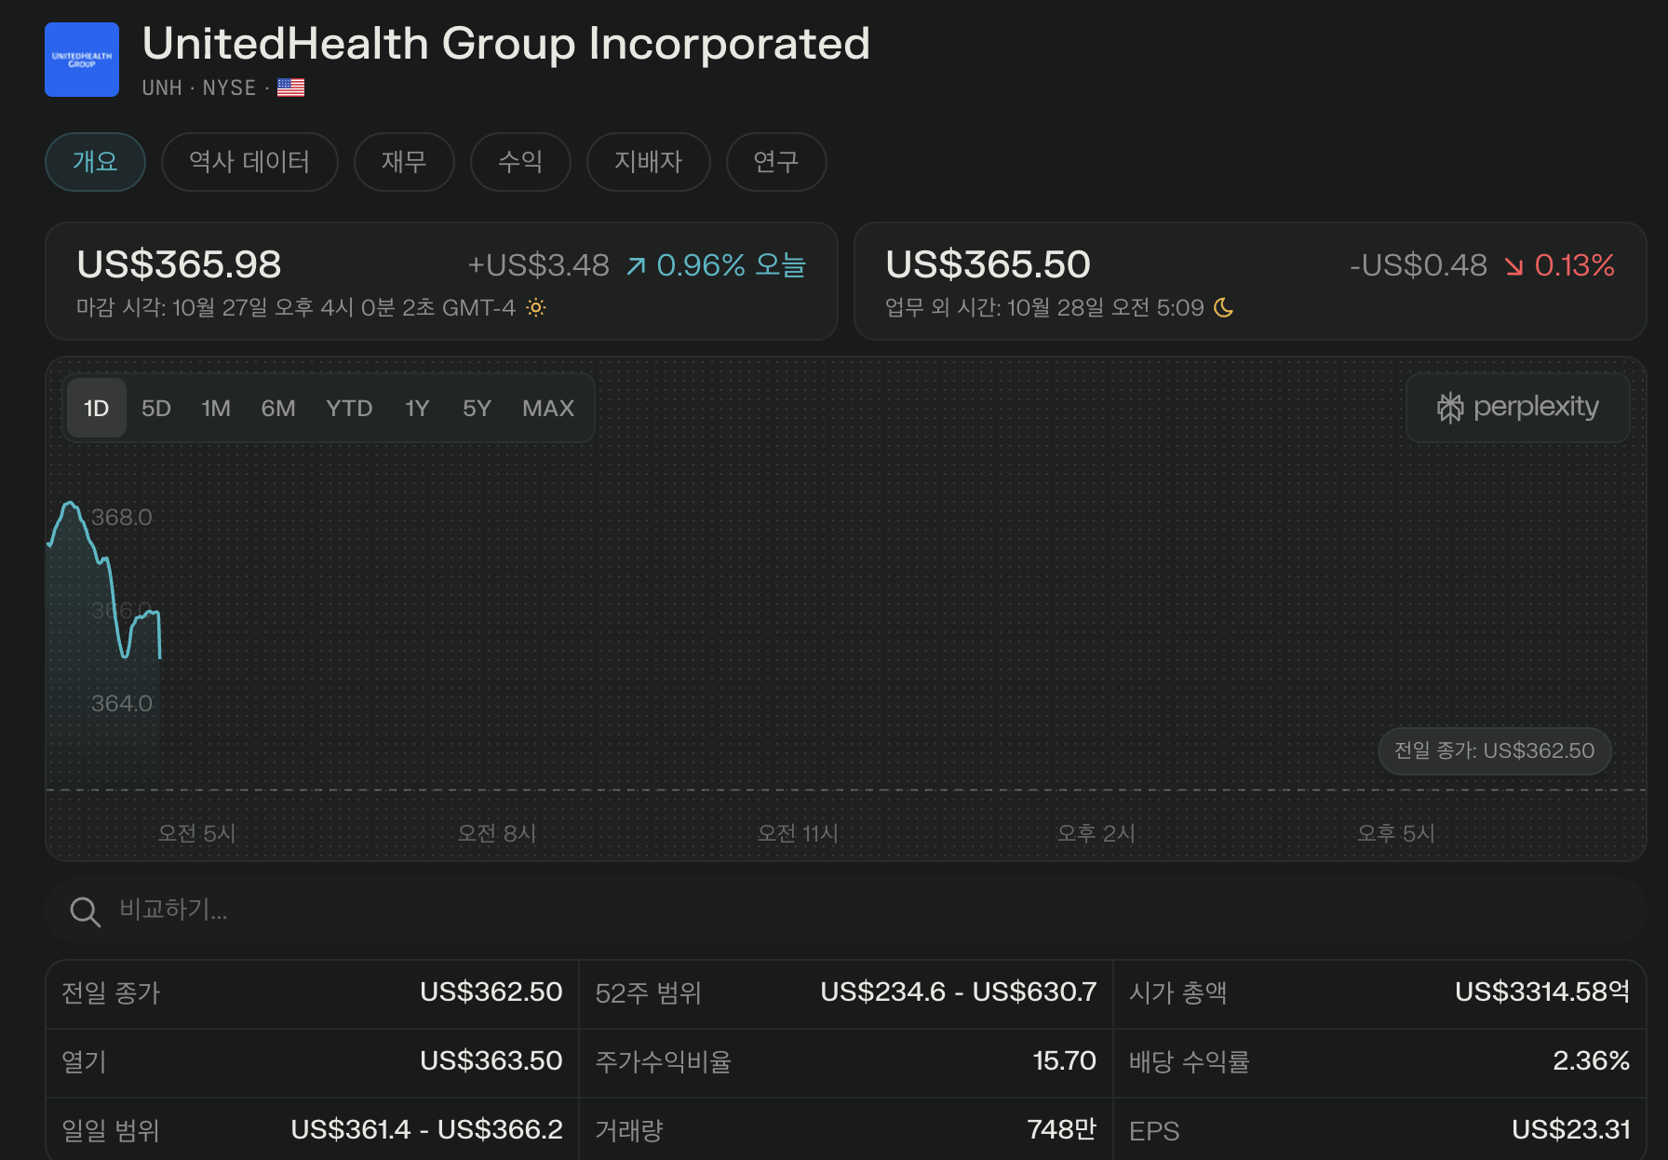This screenshot has height=1160, width=1668.
Task: Click the 주가수익비율 row label
Action: point(663,1062)
